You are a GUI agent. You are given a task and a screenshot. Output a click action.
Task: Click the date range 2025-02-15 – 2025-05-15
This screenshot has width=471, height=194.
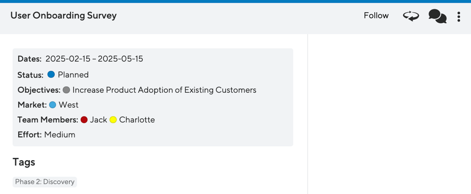click(94, 59)
